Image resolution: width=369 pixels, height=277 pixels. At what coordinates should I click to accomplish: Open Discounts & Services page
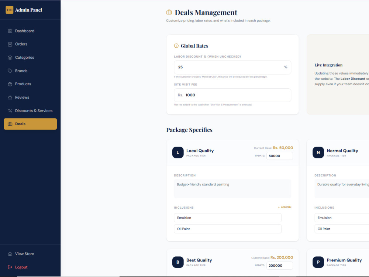(30, 111)
